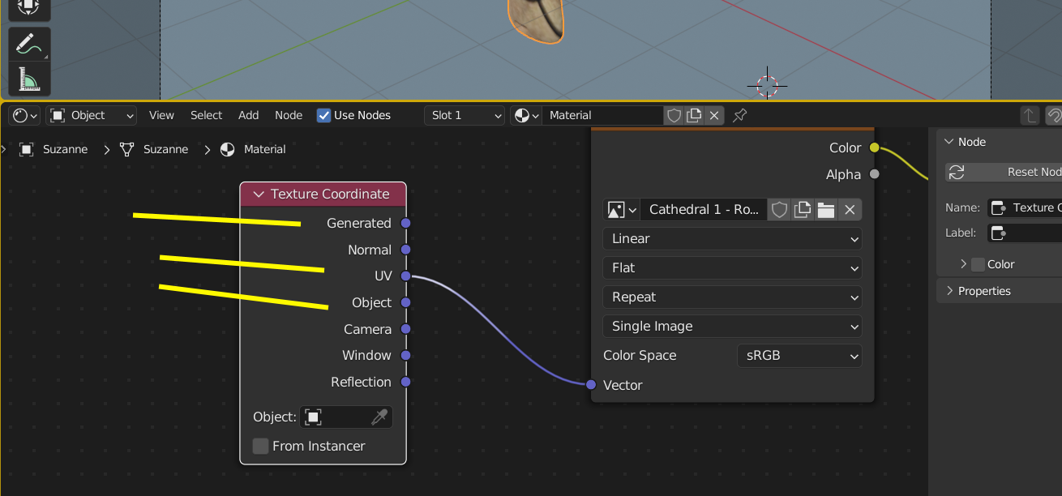1062x496 pixels.
Task: Disable the Use Nodes checkbox
Action: [323, 115]
